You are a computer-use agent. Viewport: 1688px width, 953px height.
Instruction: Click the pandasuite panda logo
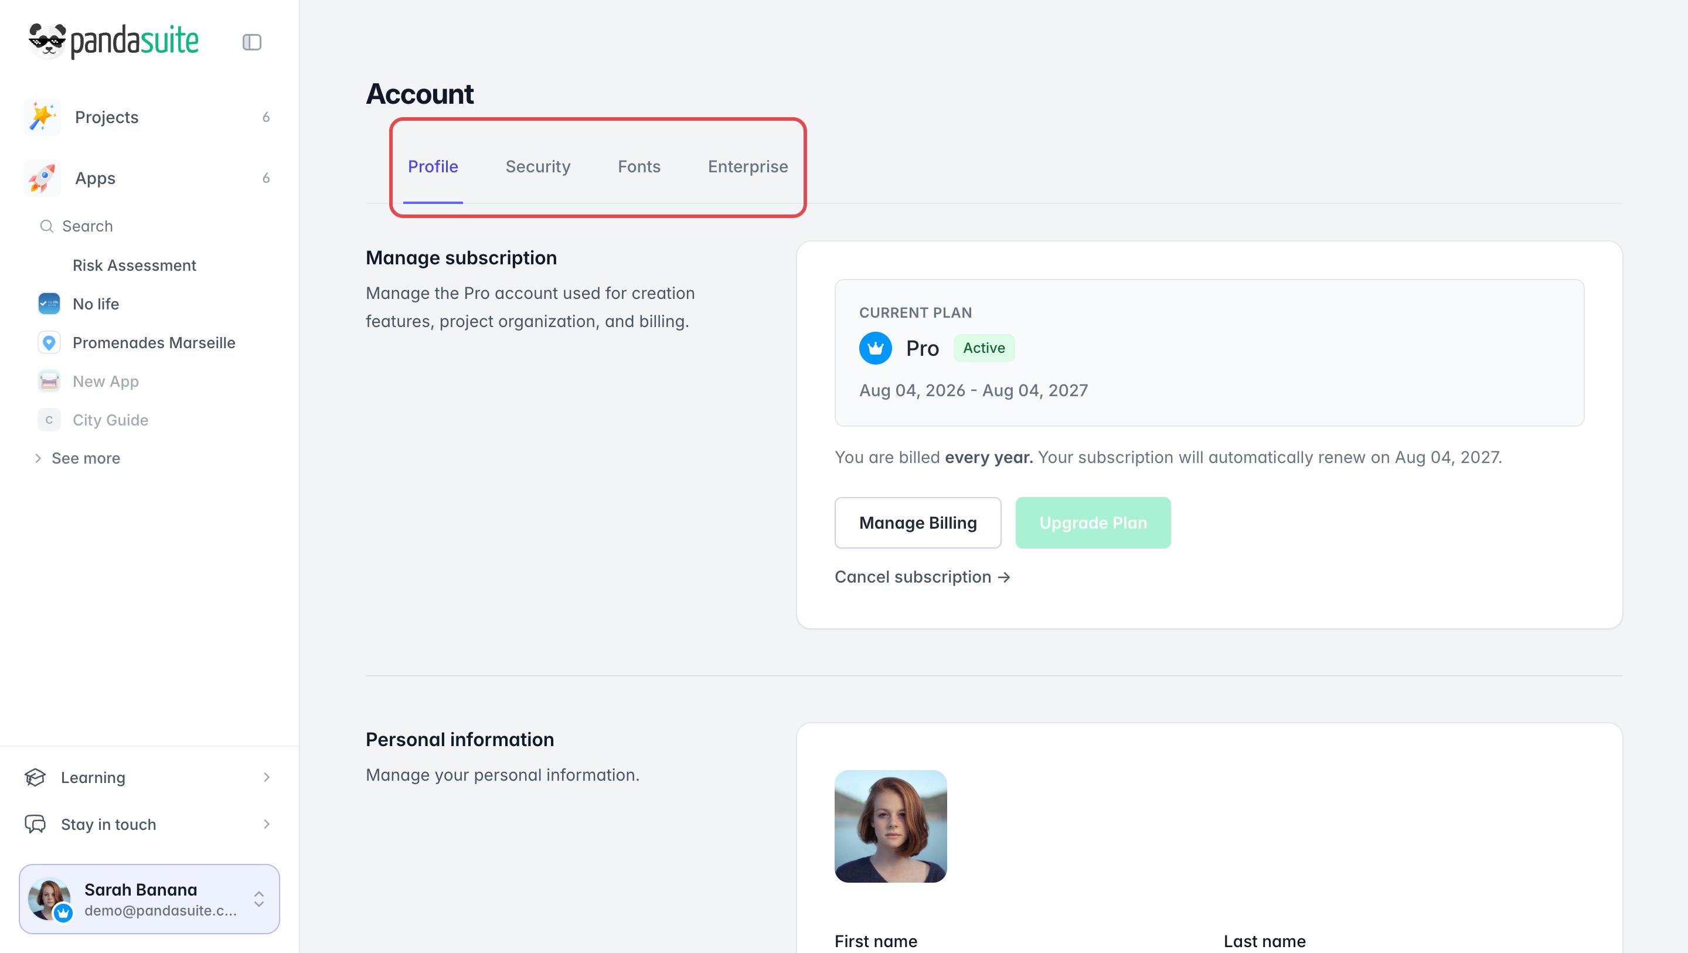(113, 41)
